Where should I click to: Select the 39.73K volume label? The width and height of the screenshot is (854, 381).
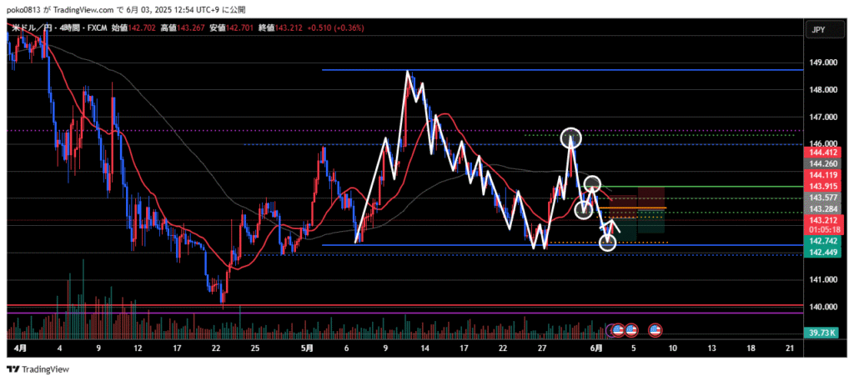click(822, 334)
